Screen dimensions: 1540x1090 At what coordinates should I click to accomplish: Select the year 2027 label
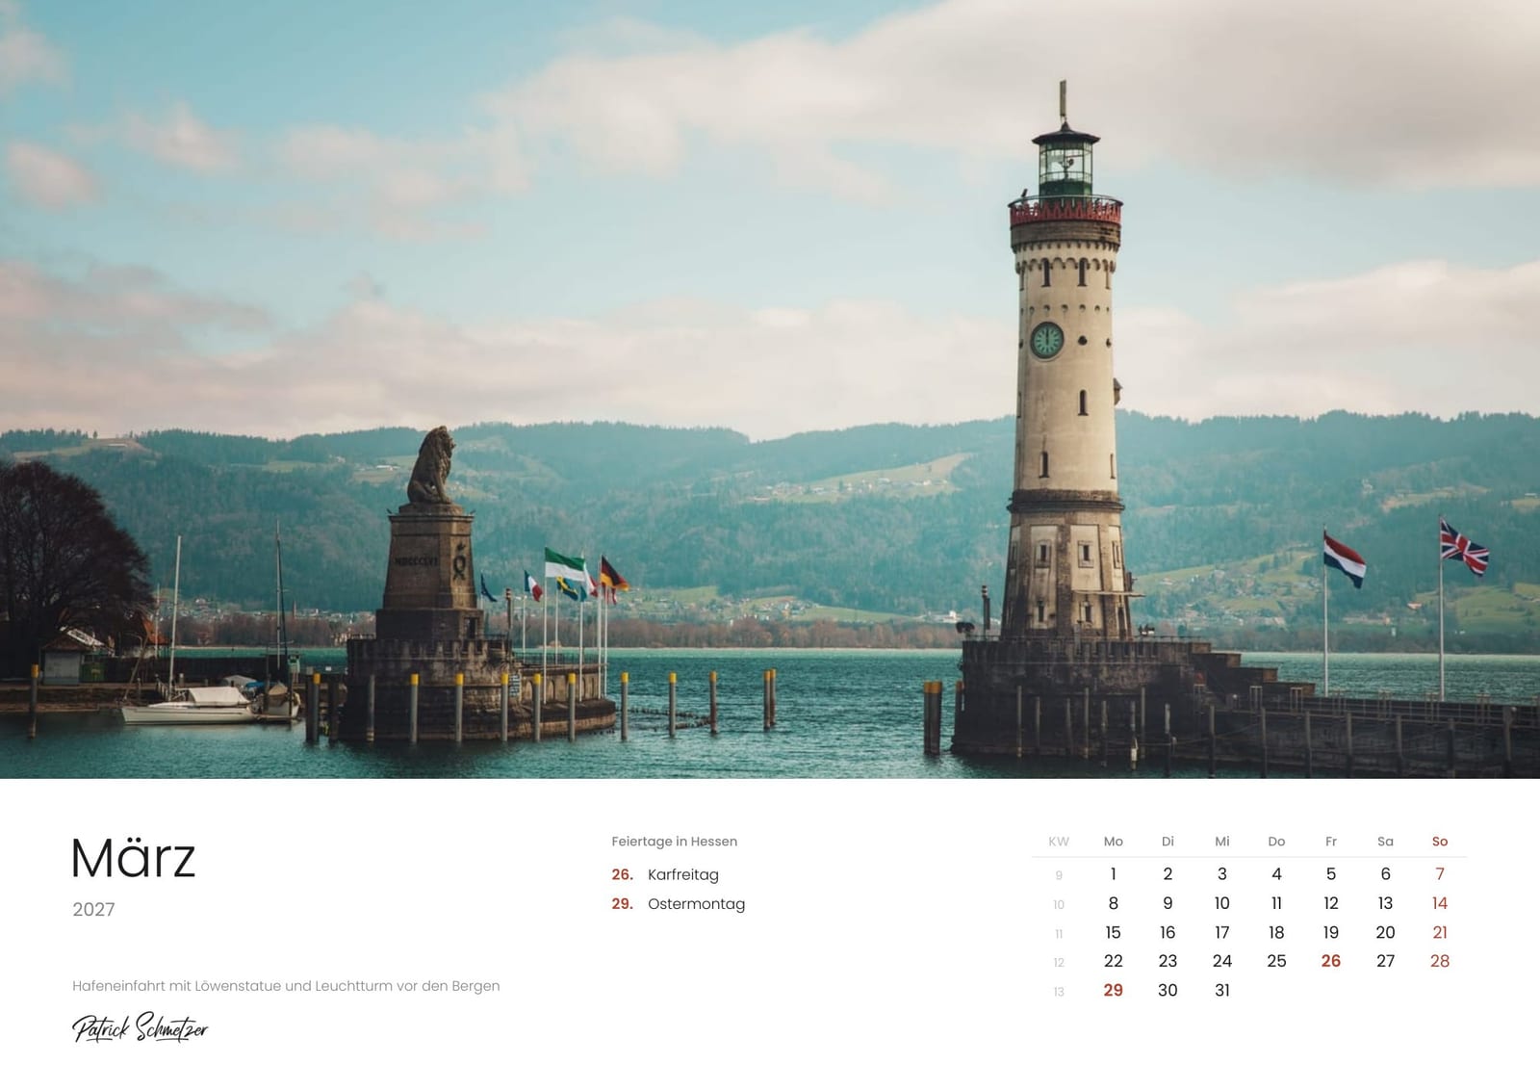coord(93,910)
